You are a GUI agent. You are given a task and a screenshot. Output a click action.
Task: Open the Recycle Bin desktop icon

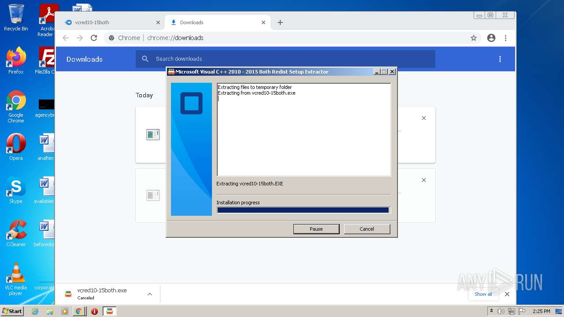16,18
